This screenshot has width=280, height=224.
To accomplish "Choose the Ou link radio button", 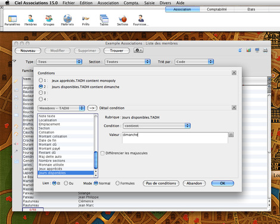I will 66,183.
